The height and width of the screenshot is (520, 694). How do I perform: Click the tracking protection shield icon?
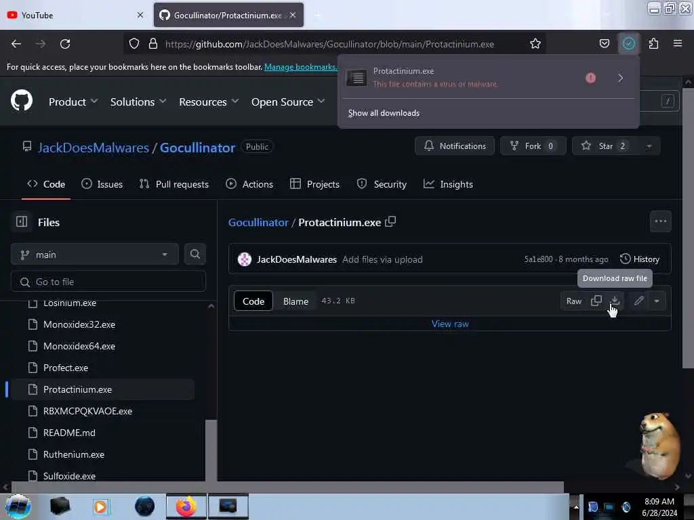(x=134, y=43)
